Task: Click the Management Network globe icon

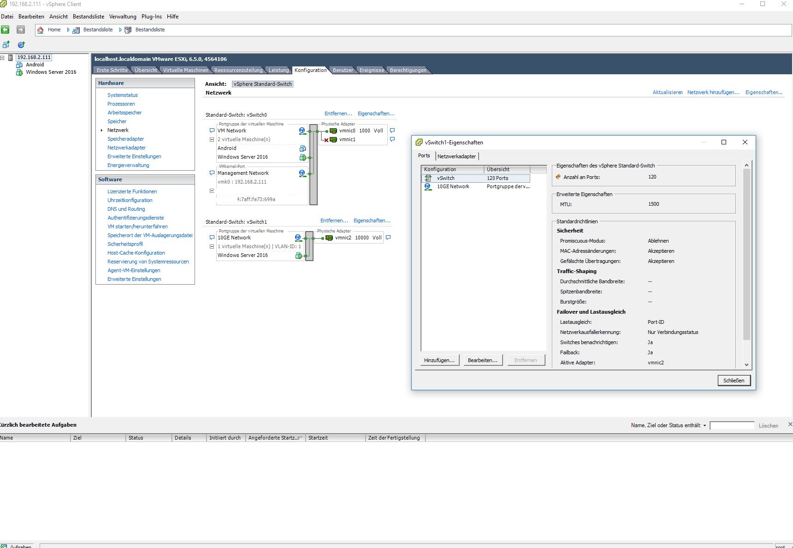Action: (302, 173)
